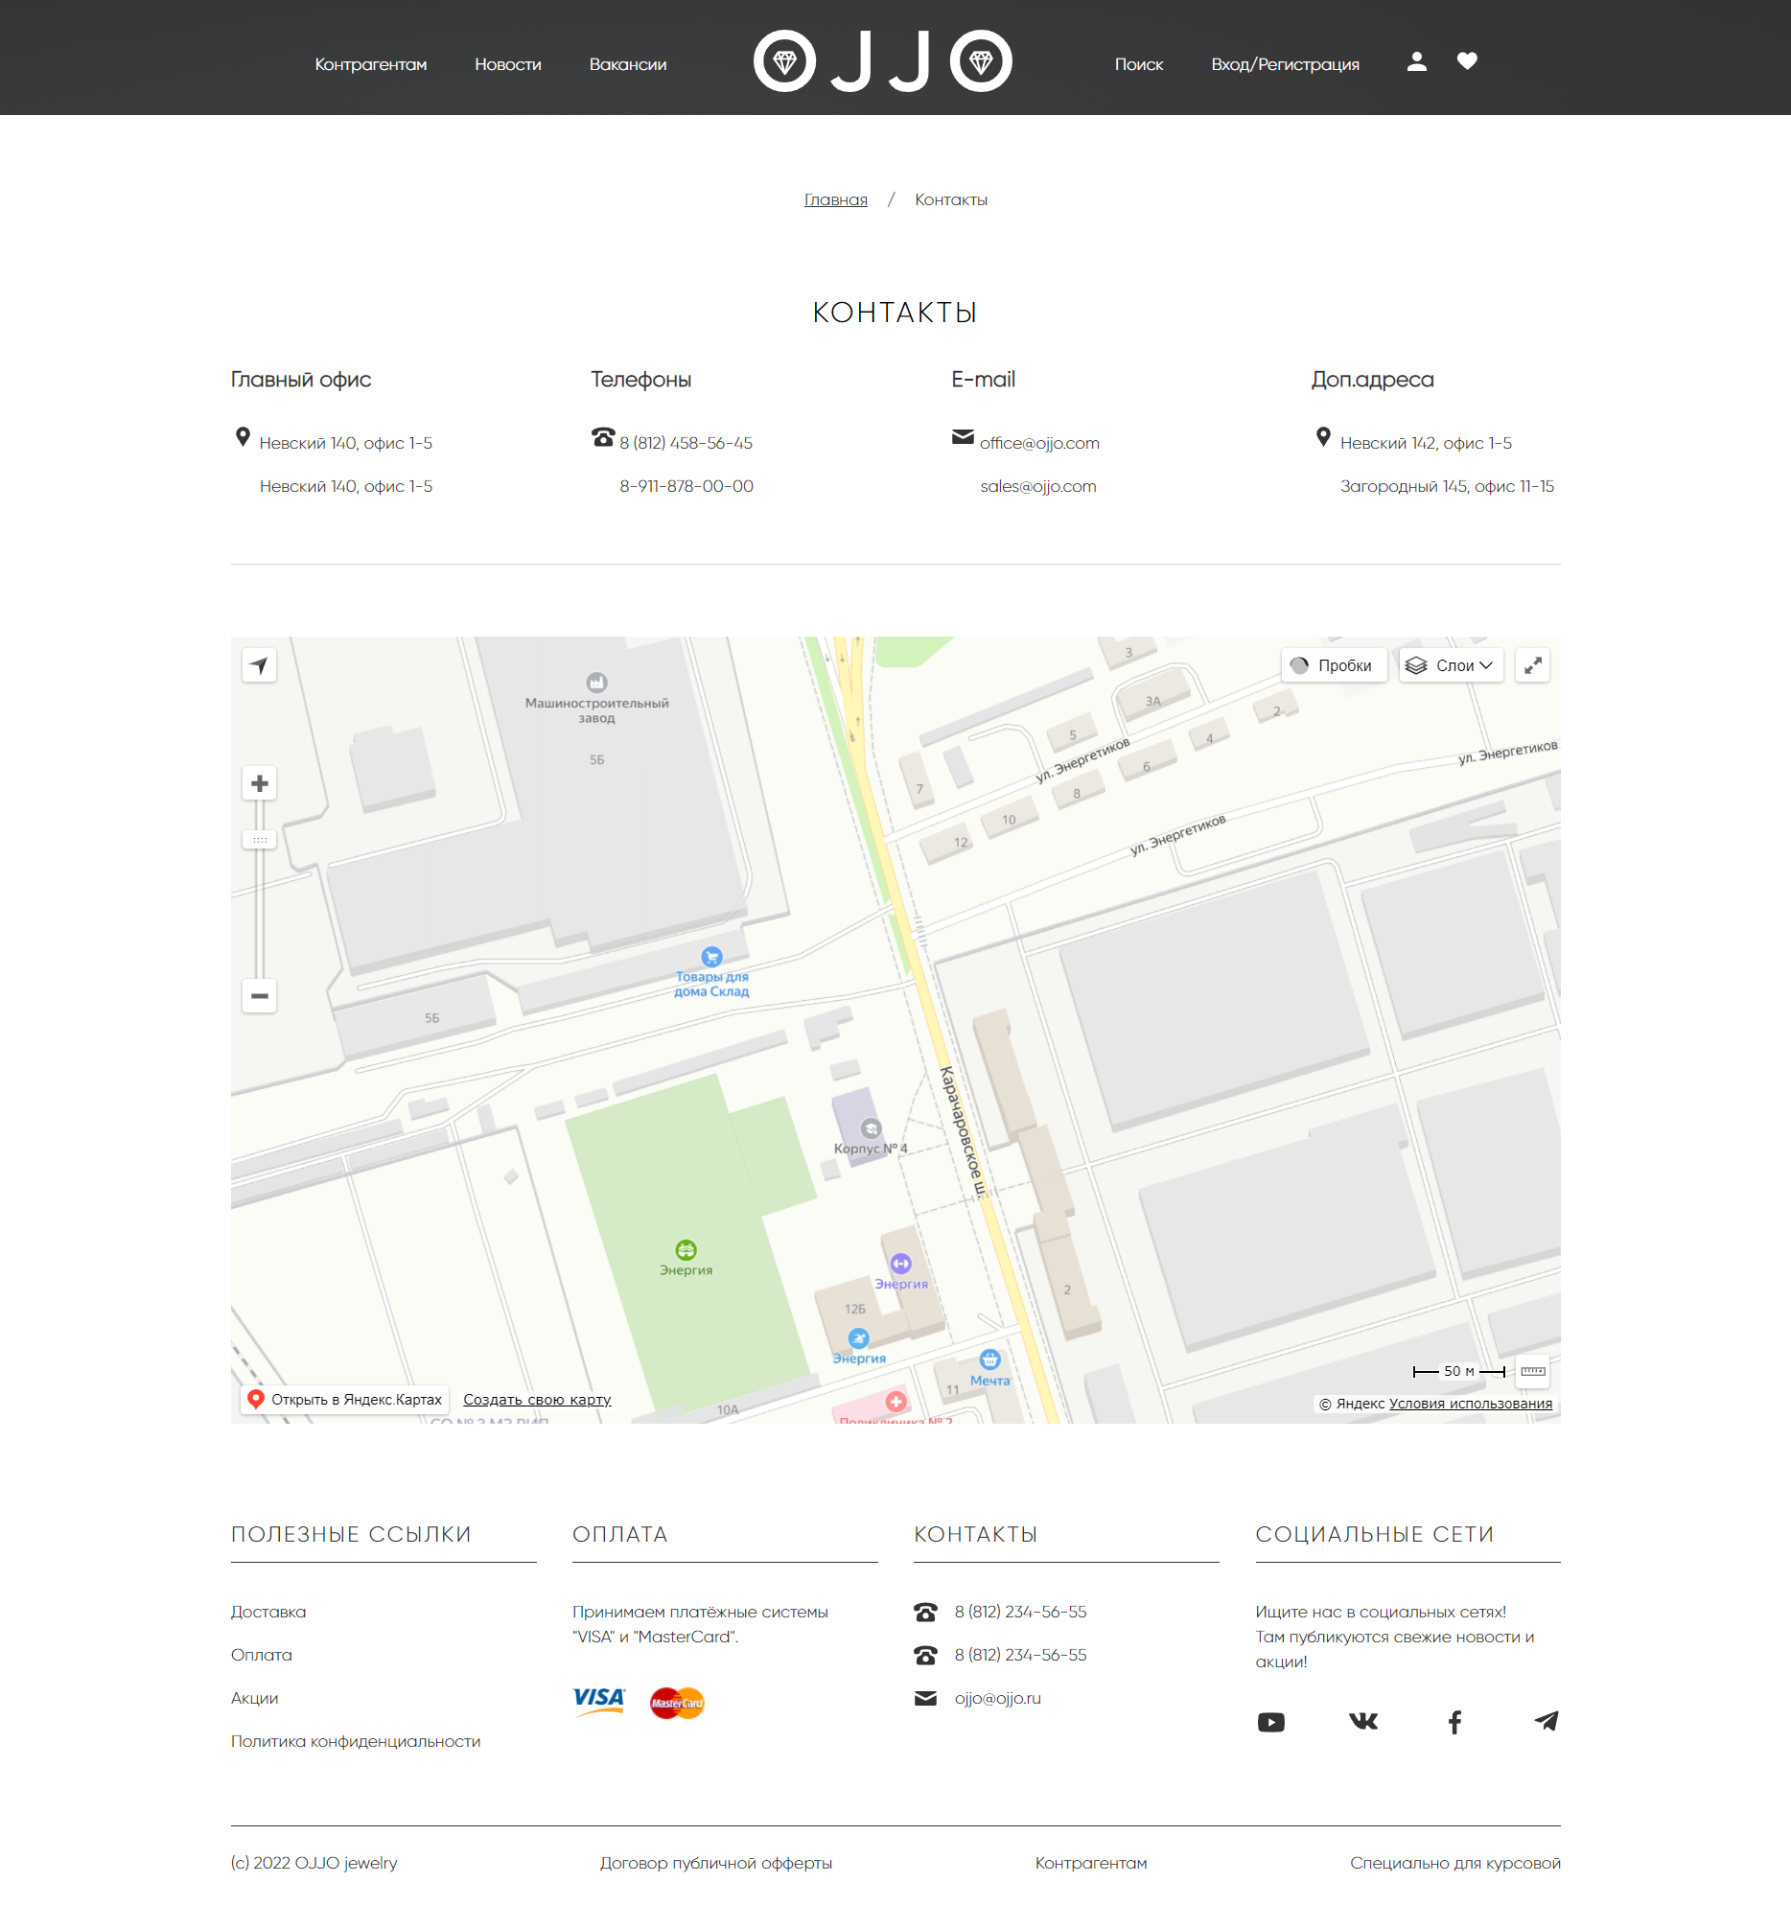Click the red clinic cross map marker

click(895, 1402)
